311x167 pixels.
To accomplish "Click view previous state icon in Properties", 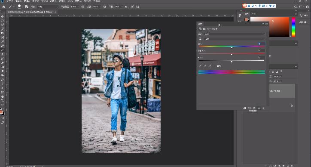I will (250, 108).
